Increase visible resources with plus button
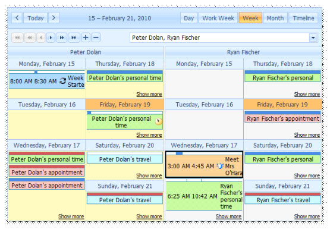Screen dimensions: 330x229 point(86,37)
